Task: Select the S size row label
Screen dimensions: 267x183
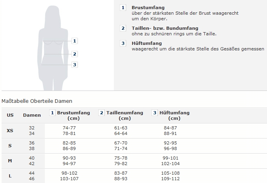Action: pos(10,146)
